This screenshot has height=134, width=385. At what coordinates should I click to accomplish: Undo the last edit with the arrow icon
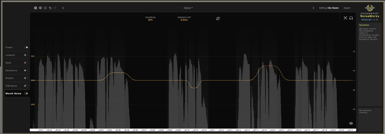(50, 8)
